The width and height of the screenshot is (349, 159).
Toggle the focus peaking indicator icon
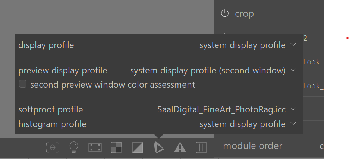[53, 148]
